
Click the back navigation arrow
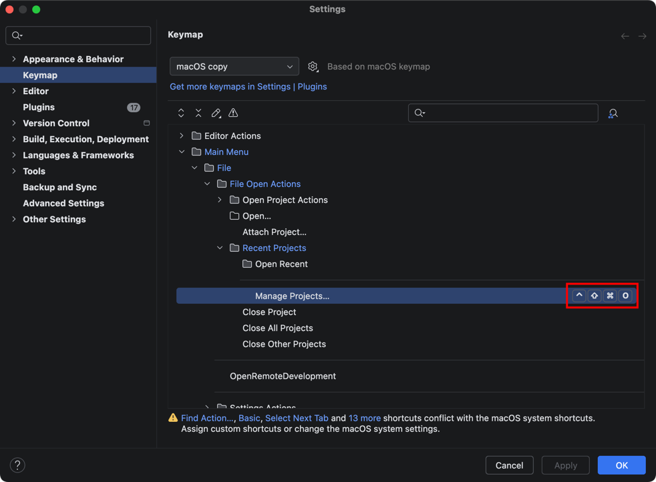[625, 36]
